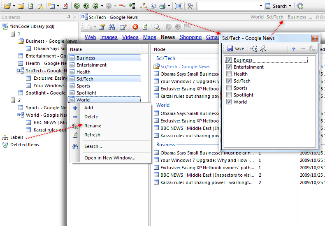Viewport: 325px width, 226px height.
Task: Click the Node column header
Action: coord(160,49)
